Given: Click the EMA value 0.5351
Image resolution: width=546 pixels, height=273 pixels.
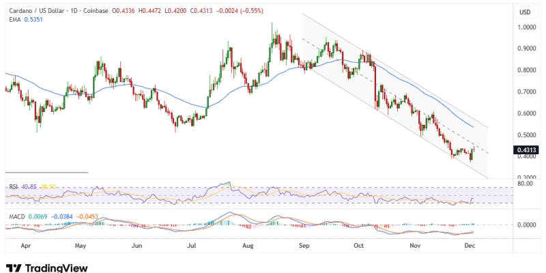Looking at the screenshot, I should click(34, 20).
